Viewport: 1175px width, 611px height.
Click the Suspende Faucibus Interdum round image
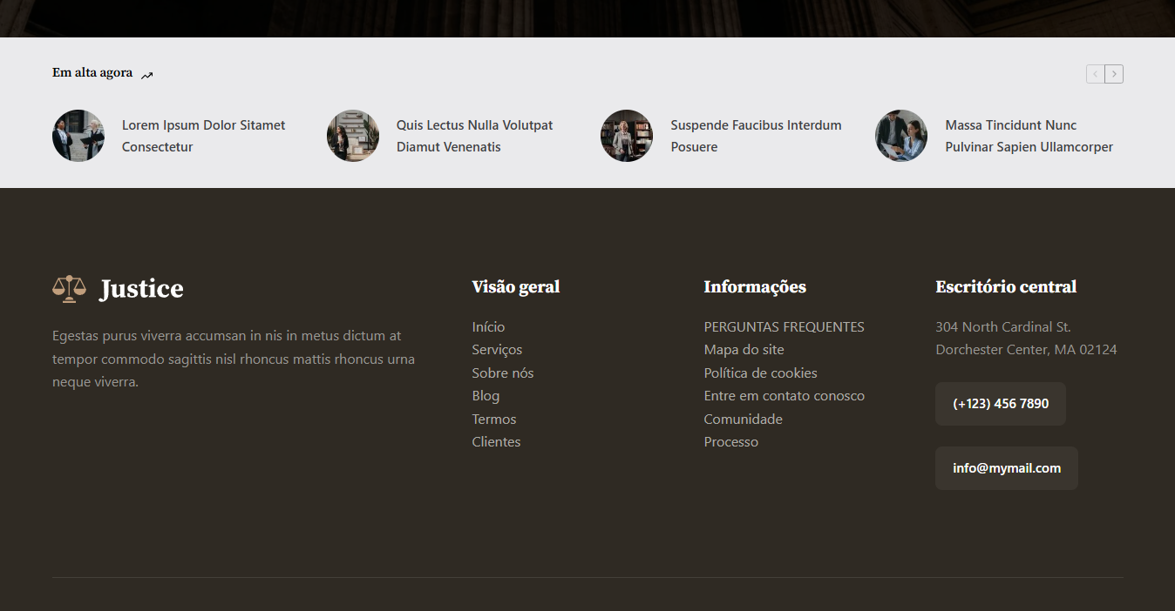click(x=627, y=136)
